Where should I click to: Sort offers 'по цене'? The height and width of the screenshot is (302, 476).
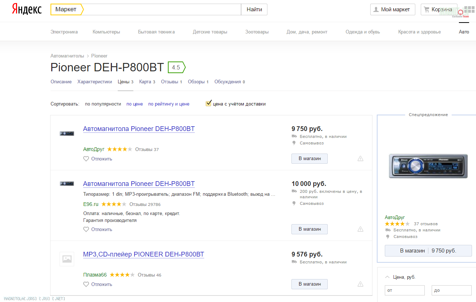click(x=134, y=104)
